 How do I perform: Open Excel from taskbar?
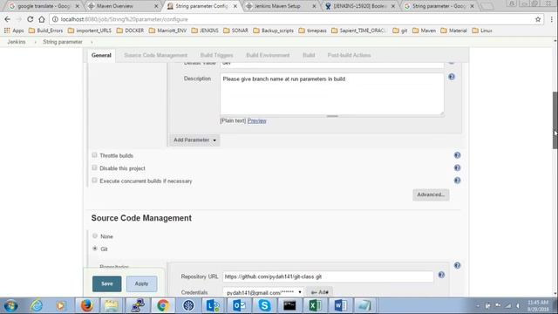click(x=315, y=305)
